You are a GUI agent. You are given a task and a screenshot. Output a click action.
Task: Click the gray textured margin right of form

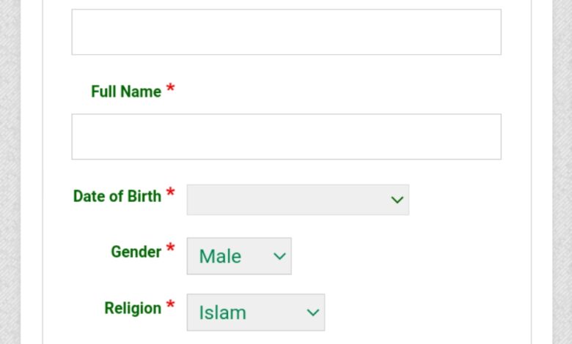[x=562, y=172]
